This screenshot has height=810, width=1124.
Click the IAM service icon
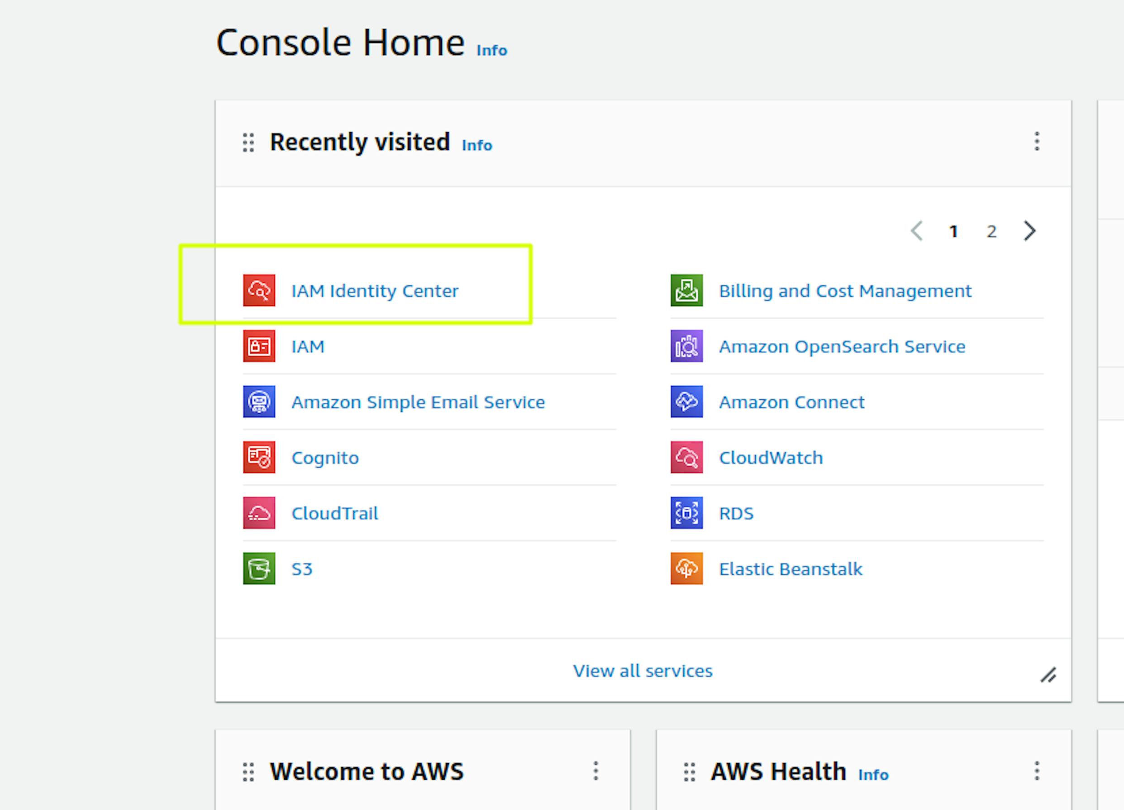pyautogui.click(x=259, y=346)
